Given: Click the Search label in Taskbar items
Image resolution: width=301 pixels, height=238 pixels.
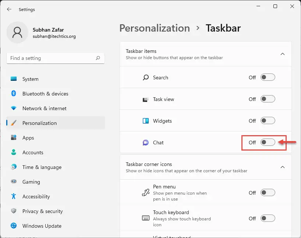Looking at the screenshot, I should click(x=160, y=77).
